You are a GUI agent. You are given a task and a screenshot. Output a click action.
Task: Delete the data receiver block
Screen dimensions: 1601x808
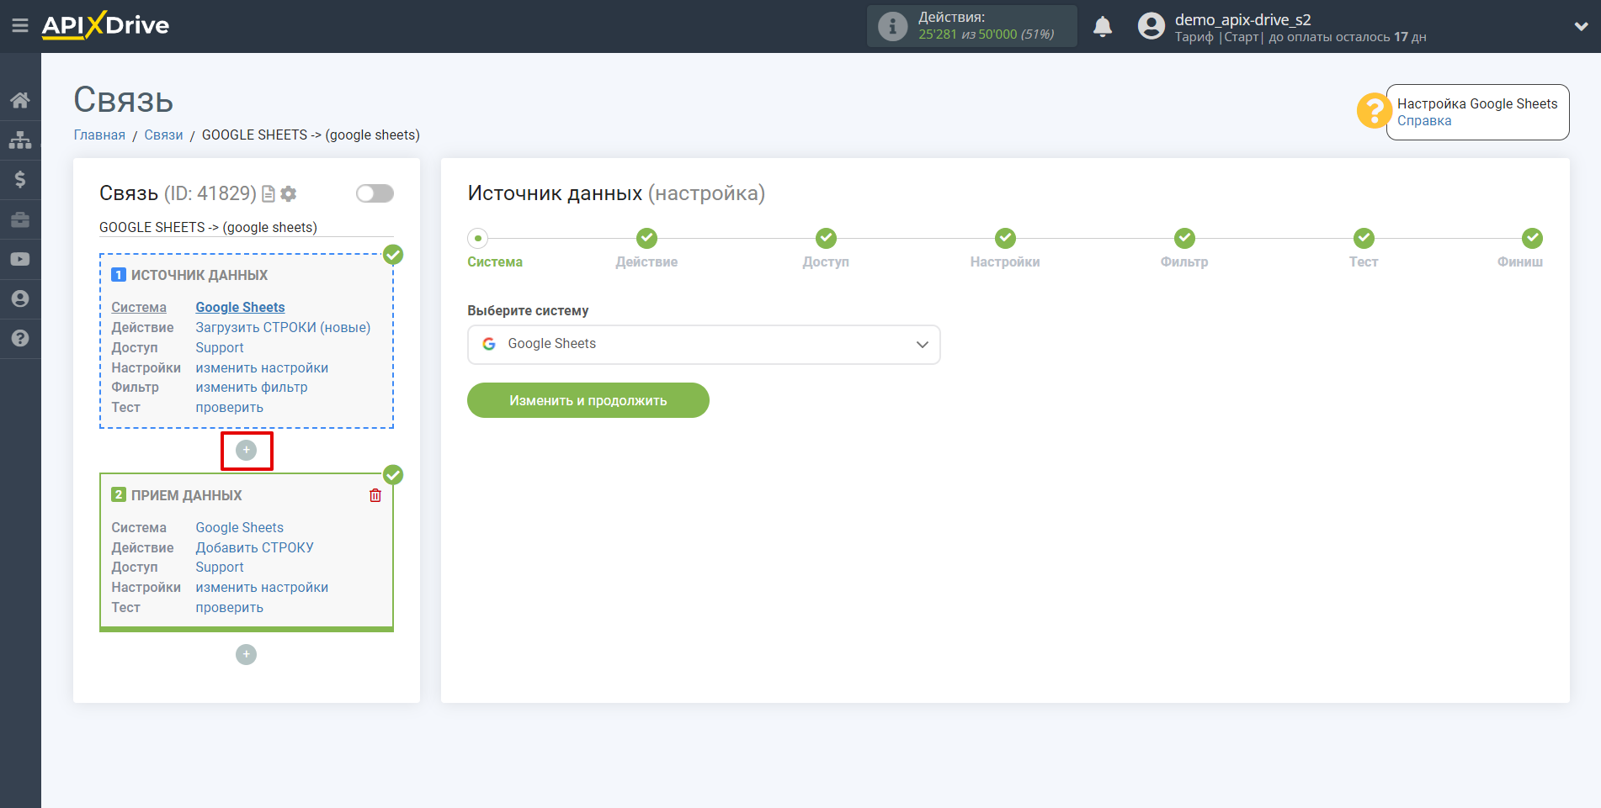tap(375, 495)
